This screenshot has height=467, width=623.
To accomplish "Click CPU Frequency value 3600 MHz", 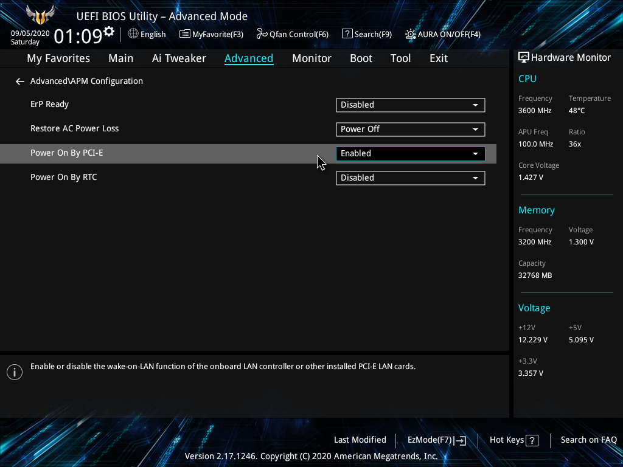I will click(535, 111).
